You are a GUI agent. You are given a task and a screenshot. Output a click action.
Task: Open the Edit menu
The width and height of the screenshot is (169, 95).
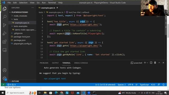pos(15,3)
